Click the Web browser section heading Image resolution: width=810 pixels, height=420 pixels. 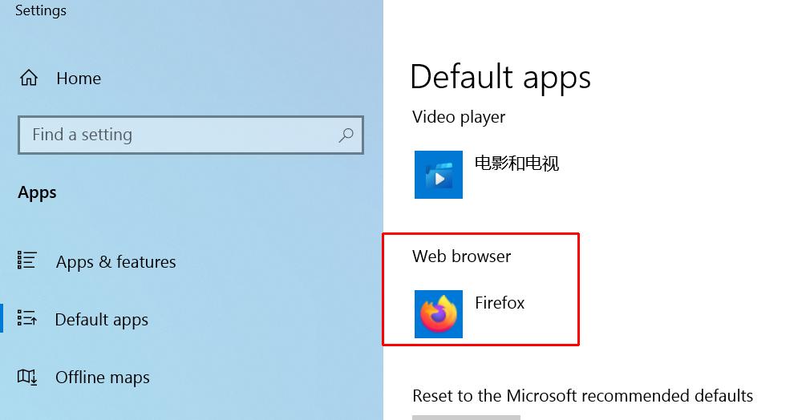pos(461,256)
